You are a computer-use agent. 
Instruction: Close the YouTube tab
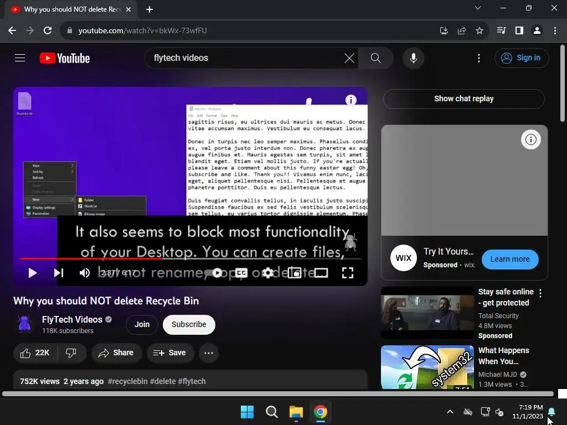pyautogui.click(x=128, y=9)
